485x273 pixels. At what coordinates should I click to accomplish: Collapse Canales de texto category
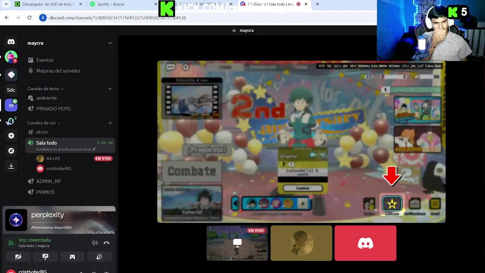45,89
